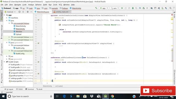Run the app with green play button

pos(122,8)
